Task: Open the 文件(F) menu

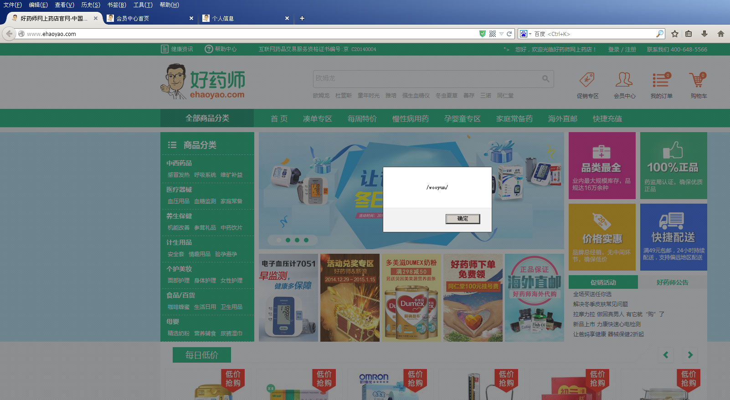Action: click(x=13, y=5)
